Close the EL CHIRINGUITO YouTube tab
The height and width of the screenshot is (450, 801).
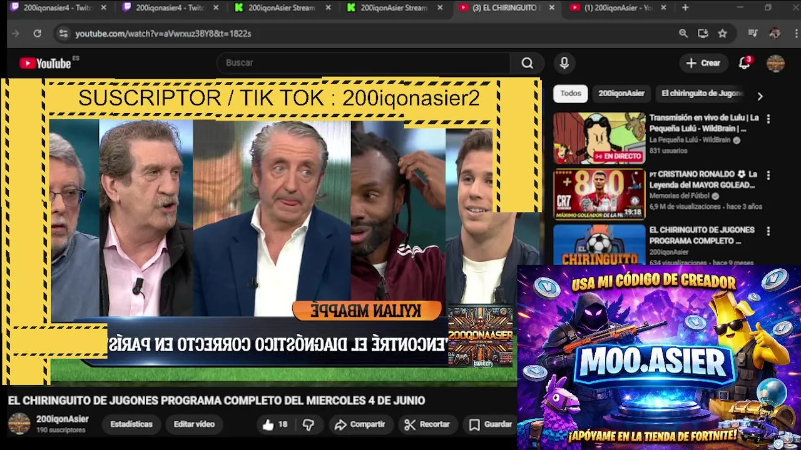tap(551, 7)
